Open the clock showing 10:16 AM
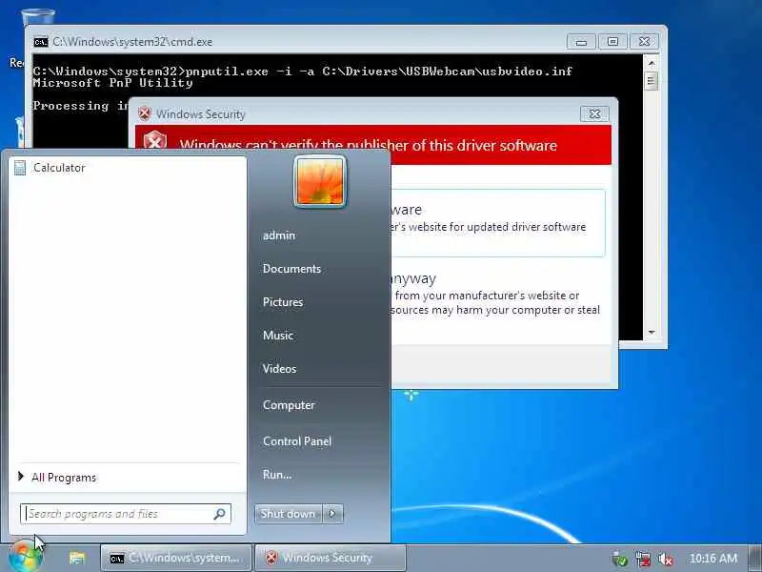The image size is (762, 572). [712, 559]
